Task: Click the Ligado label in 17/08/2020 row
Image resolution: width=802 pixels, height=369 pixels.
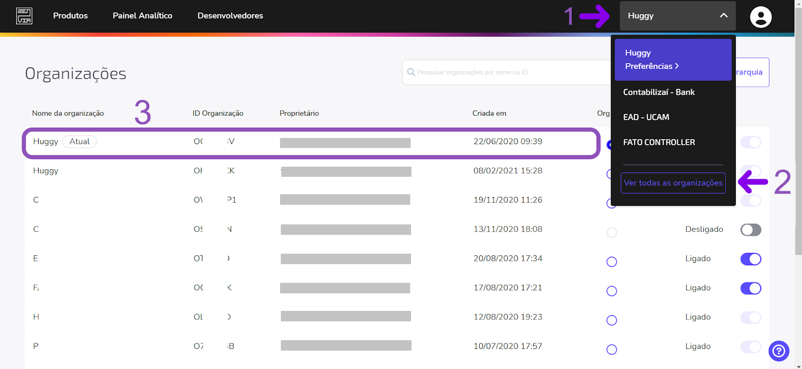Action: tap(698, 288)
